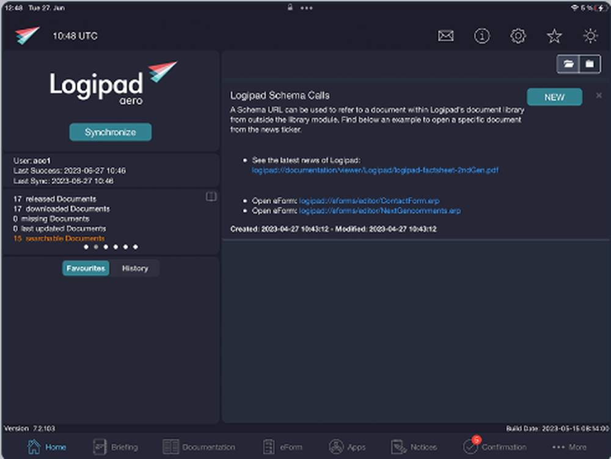The image size is (611, 459).
Task: Click the large Logipad aero logo
Action: (113, 83)
